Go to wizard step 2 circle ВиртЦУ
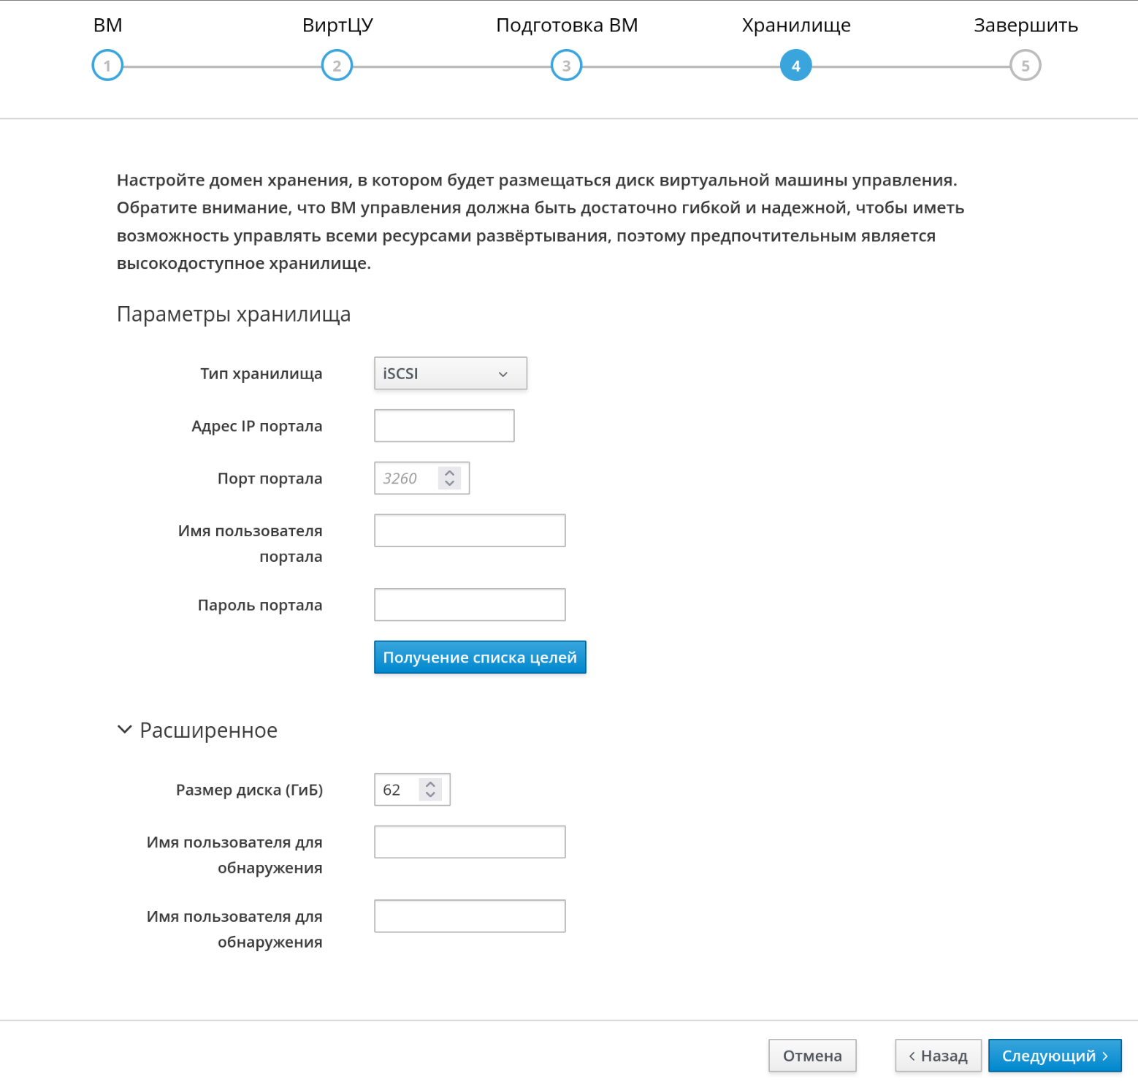 [x=337, y=66]
